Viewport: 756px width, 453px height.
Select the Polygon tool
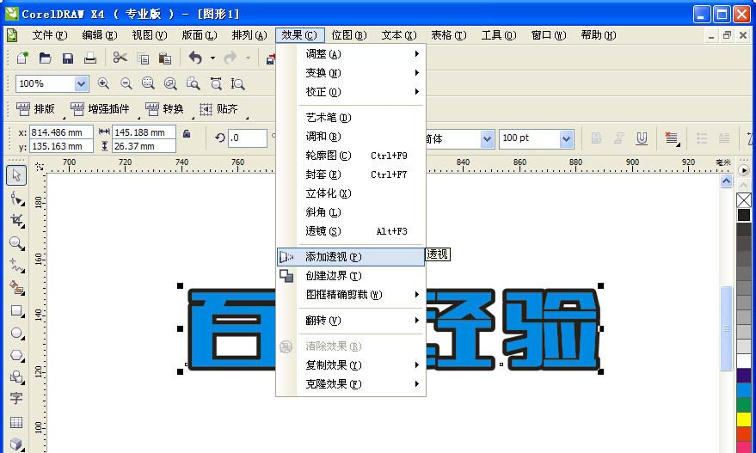[x=17, y=356]
